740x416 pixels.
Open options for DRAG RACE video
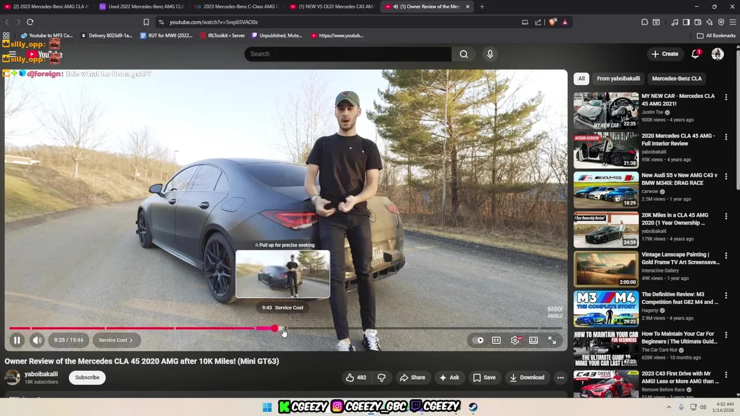pos(726,176)
